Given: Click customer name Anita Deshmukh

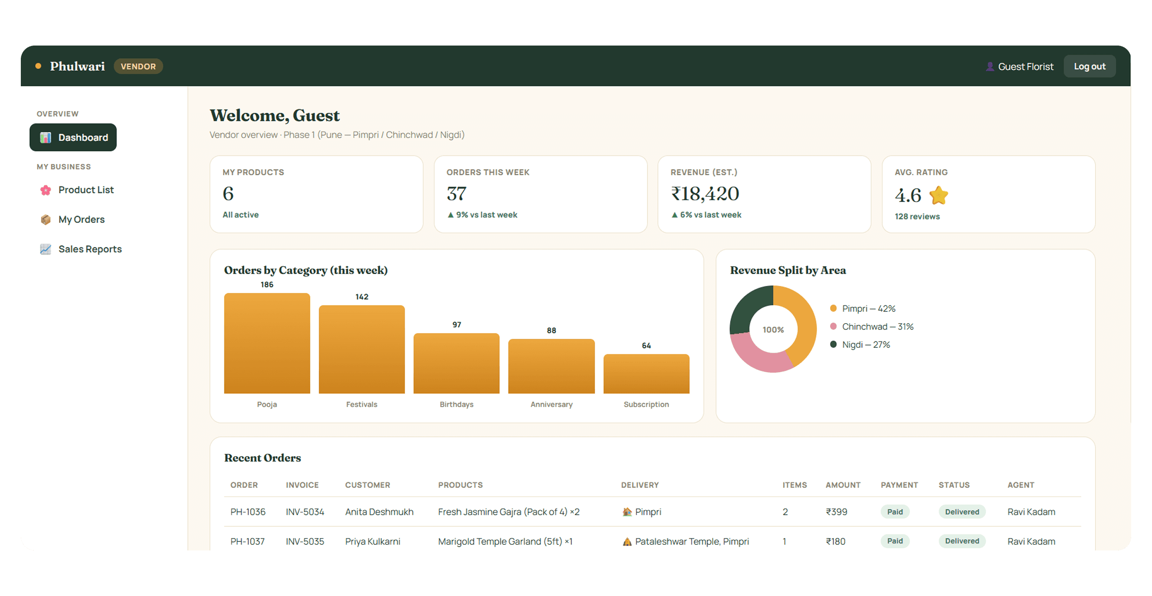Looking at the screenshot, I should tap(379, 512).
